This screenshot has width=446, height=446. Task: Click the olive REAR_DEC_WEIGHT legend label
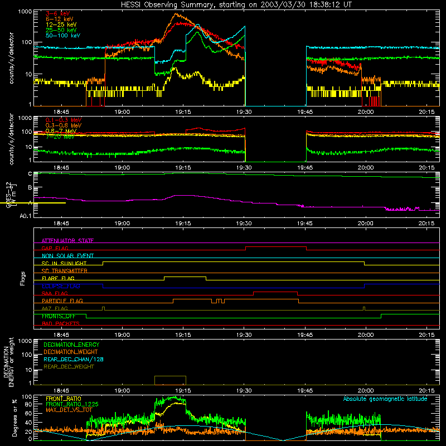tap(69, 367)
